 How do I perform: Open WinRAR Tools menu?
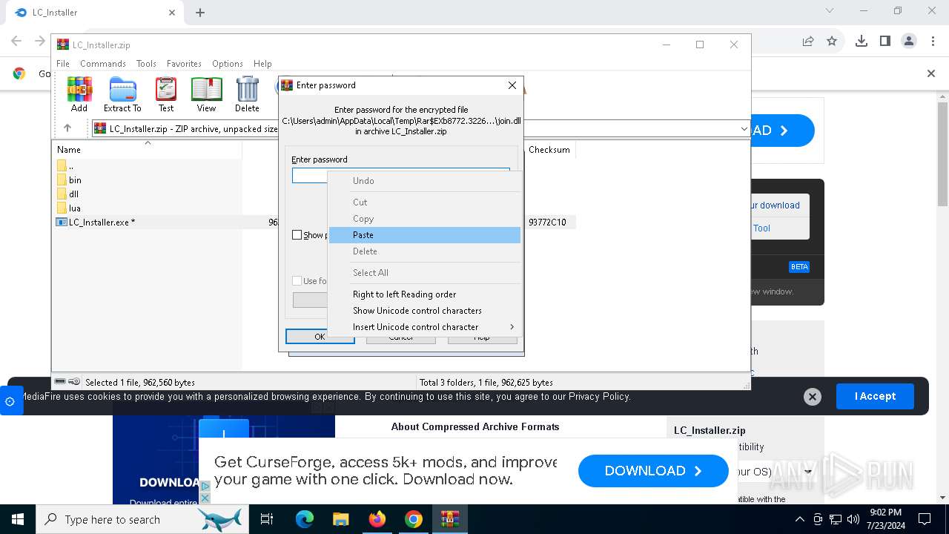[146, 64]
